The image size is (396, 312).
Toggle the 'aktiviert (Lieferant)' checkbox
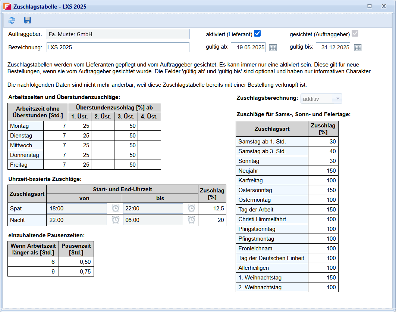pyautogui.click(x=257, y=34)
